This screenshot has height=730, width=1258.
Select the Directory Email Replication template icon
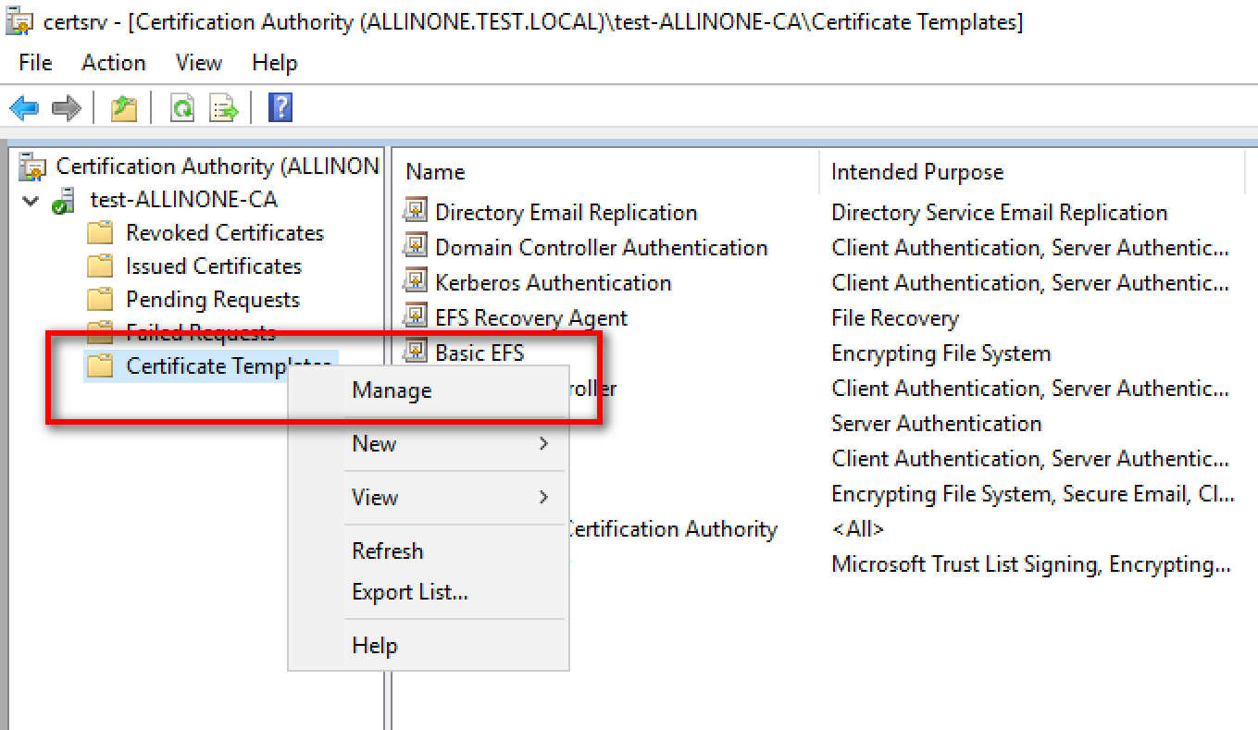(x=415, y=213)
